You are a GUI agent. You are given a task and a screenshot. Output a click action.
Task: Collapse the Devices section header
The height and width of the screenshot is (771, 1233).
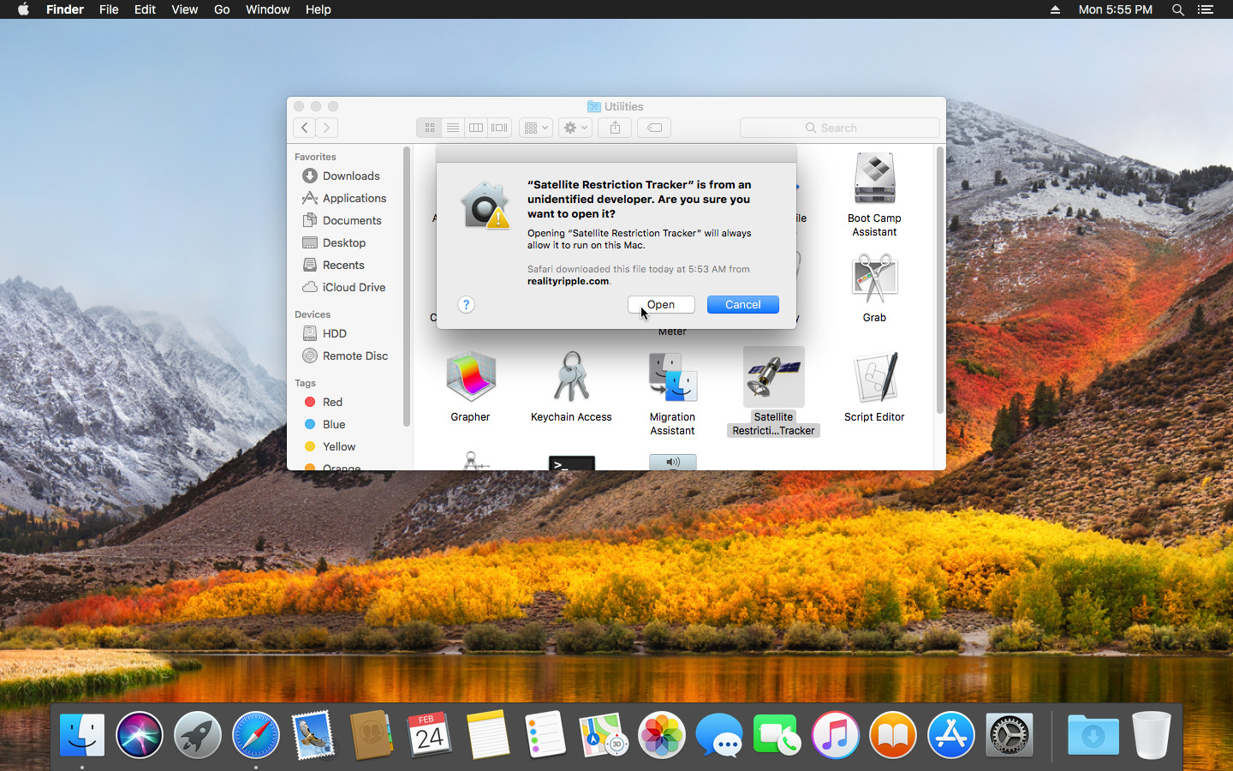pyautogui.click(x=312, y=314)
